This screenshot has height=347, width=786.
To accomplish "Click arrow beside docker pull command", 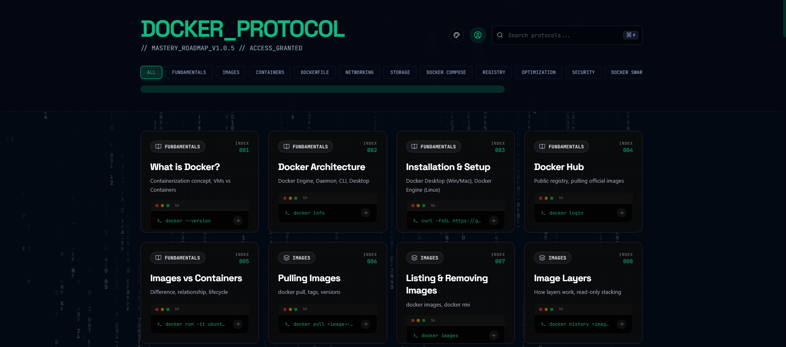I will coord(365,324).
